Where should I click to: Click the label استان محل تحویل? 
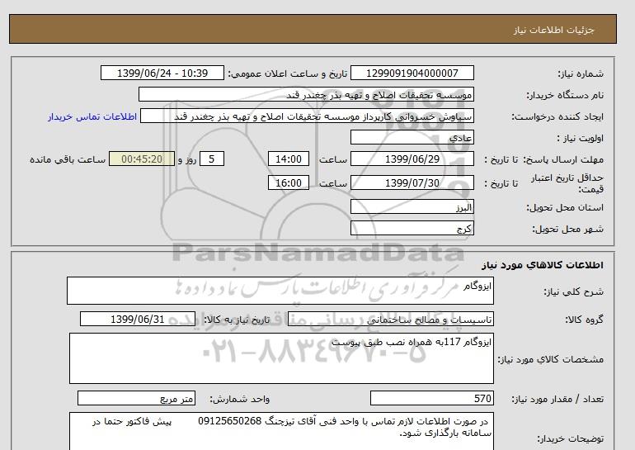coord(565,207)
